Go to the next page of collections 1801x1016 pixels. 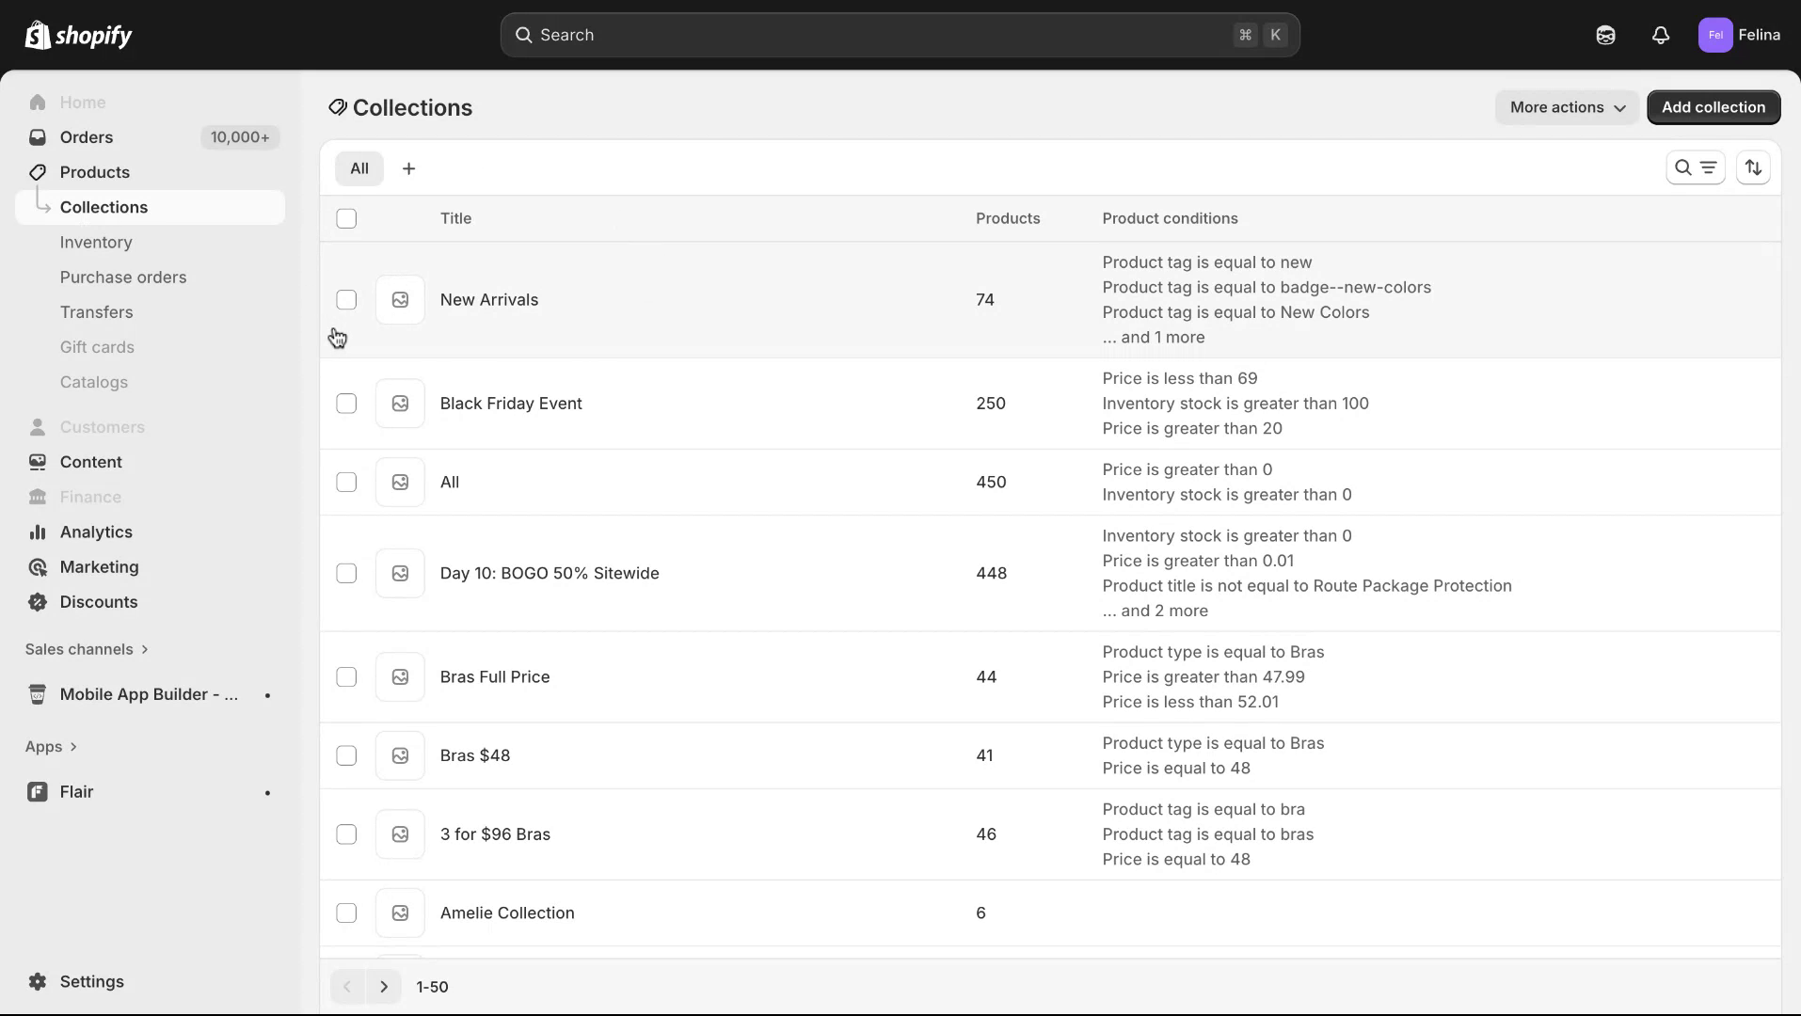(x=384, y=986)
